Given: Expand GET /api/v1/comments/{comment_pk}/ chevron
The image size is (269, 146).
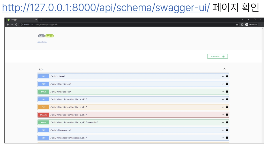Looking at the screenshot, I should click(223, 138).
